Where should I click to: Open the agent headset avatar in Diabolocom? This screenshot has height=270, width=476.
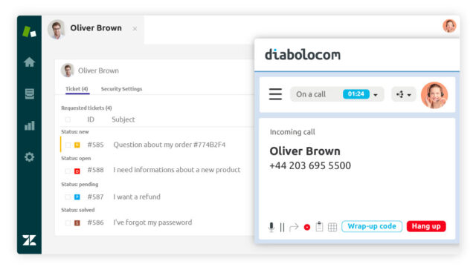pyautogui.click(x=434, y=95)
